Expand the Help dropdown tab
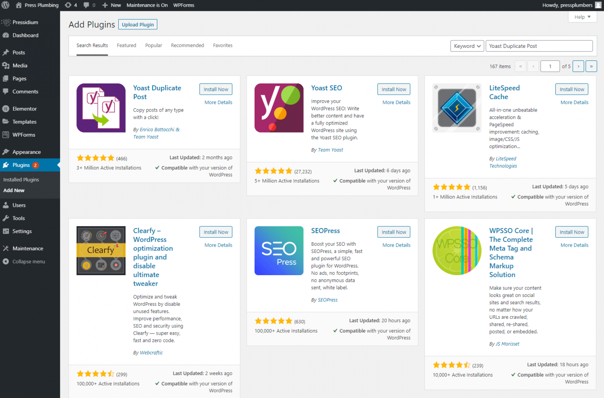 [583, 17]
